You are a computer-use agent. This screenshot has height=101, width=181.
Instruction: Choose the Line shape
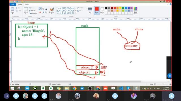58,8
